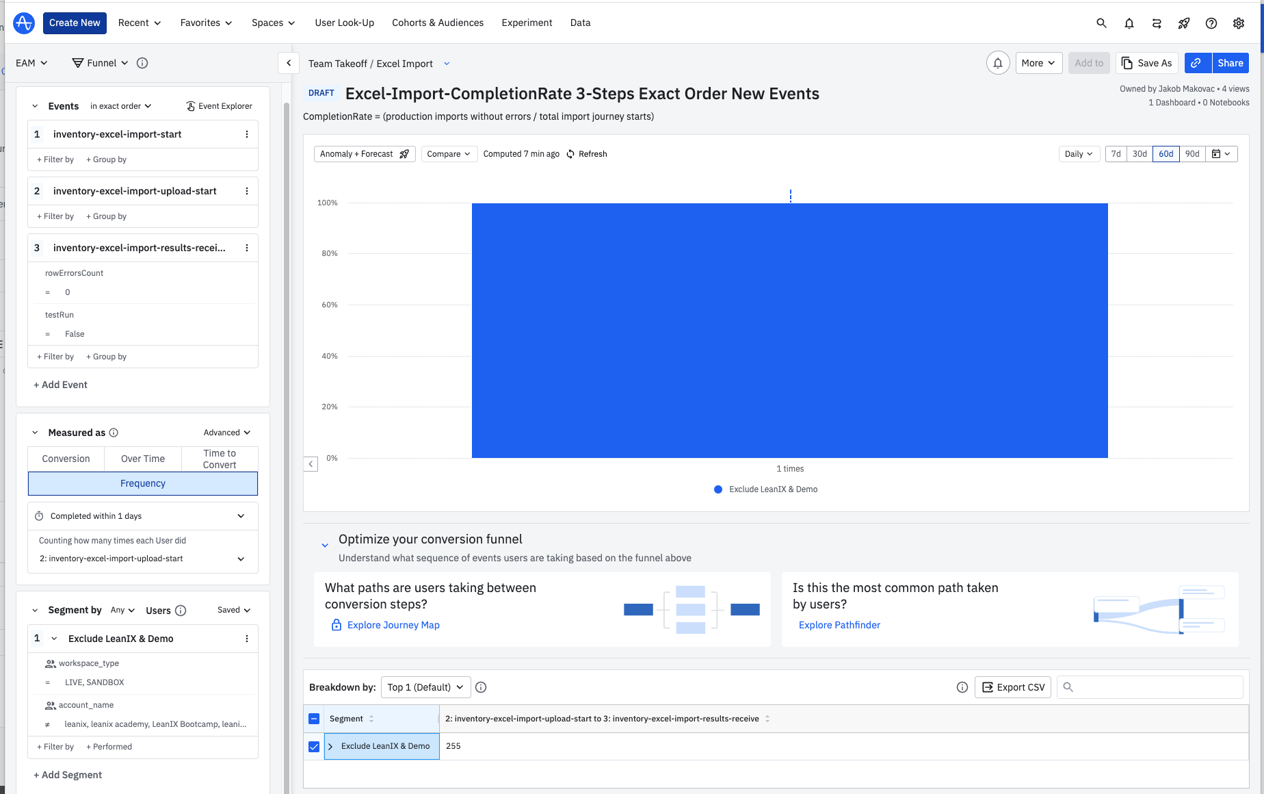Change the 'in exact order' dropdown

pyautogui.click(x=121, y=106)
